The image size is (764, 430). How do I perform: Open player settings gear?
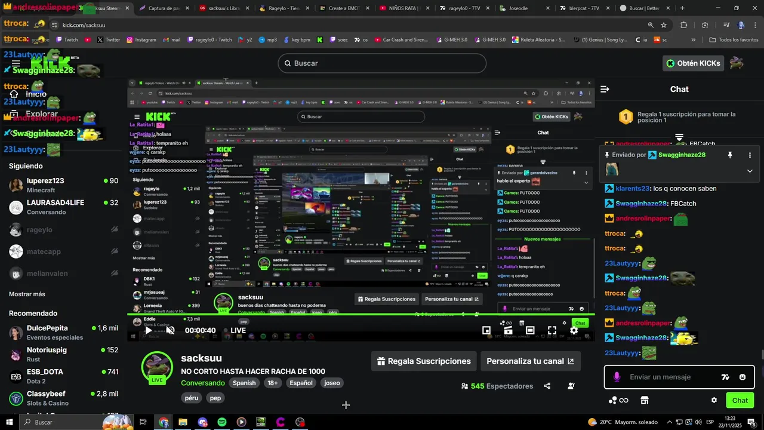tap(574, 330)
